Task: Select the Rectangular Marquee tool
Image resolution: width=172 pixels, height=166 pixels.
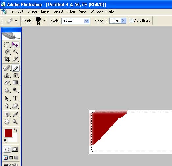Action: (7, 45)
